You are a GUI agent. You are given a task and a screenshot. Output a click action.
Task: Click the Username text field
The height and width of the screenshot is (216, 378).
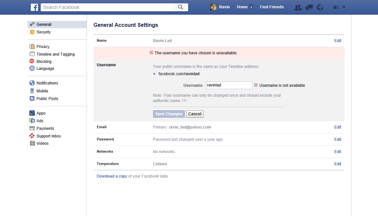click(229, 85)
